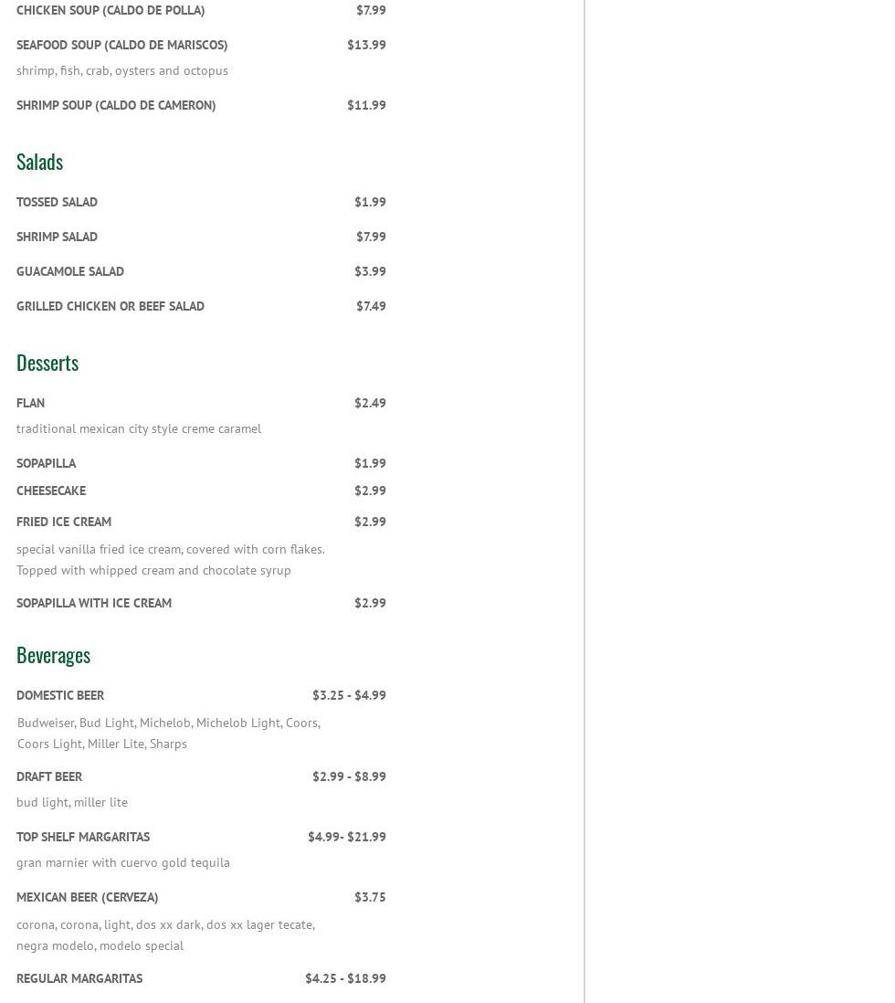The image size is (895, 1003).
Task: Click Sopapilla with Ice Cream
Action: pyautogui.click(x=94, y=603)
